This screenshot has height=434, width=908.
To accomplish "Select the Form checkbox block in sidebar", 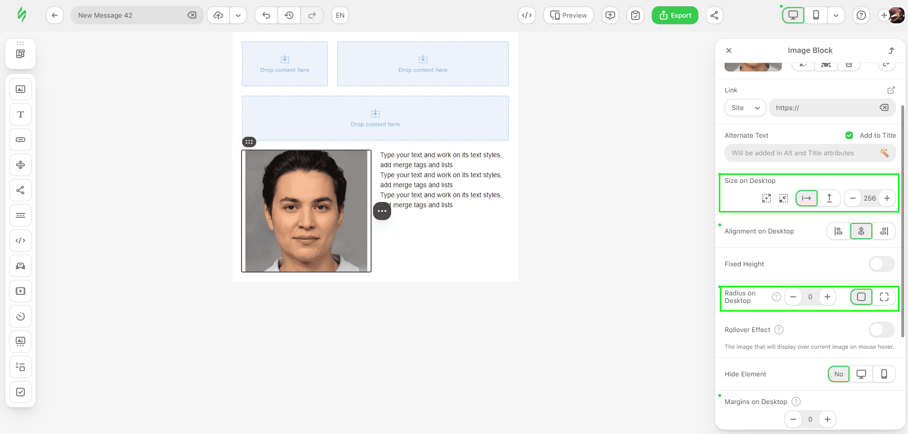I will (20, 392).
